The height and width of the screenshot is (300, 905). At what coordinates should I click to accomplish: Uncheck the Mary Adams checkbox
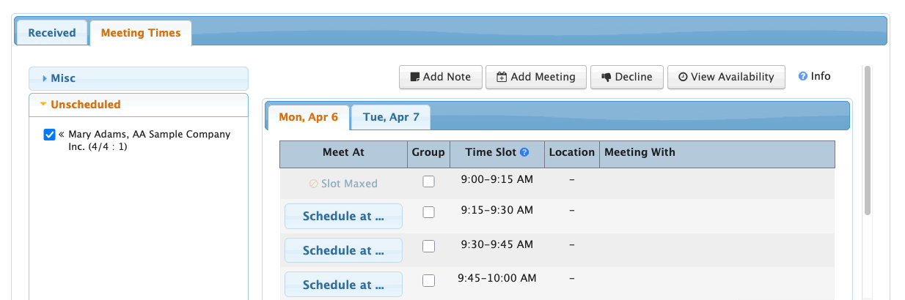point(50,135)
